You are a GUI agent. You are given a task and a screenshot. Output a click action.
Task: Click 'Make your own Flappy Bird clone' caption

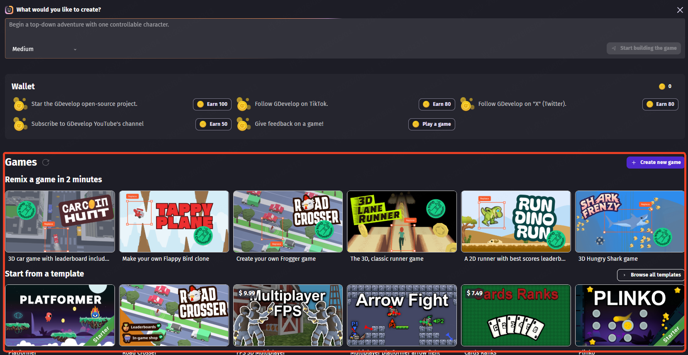[166, 259]
